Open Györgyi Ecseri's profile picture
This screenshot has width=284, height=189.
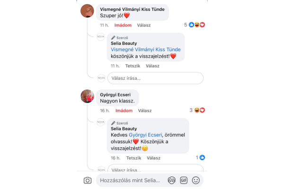click(87, 96)
